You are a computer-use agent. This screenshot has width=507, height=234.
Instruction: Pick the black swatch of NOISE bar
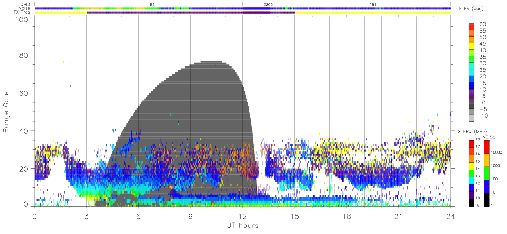pyautogui.click(x=486, y=199)
